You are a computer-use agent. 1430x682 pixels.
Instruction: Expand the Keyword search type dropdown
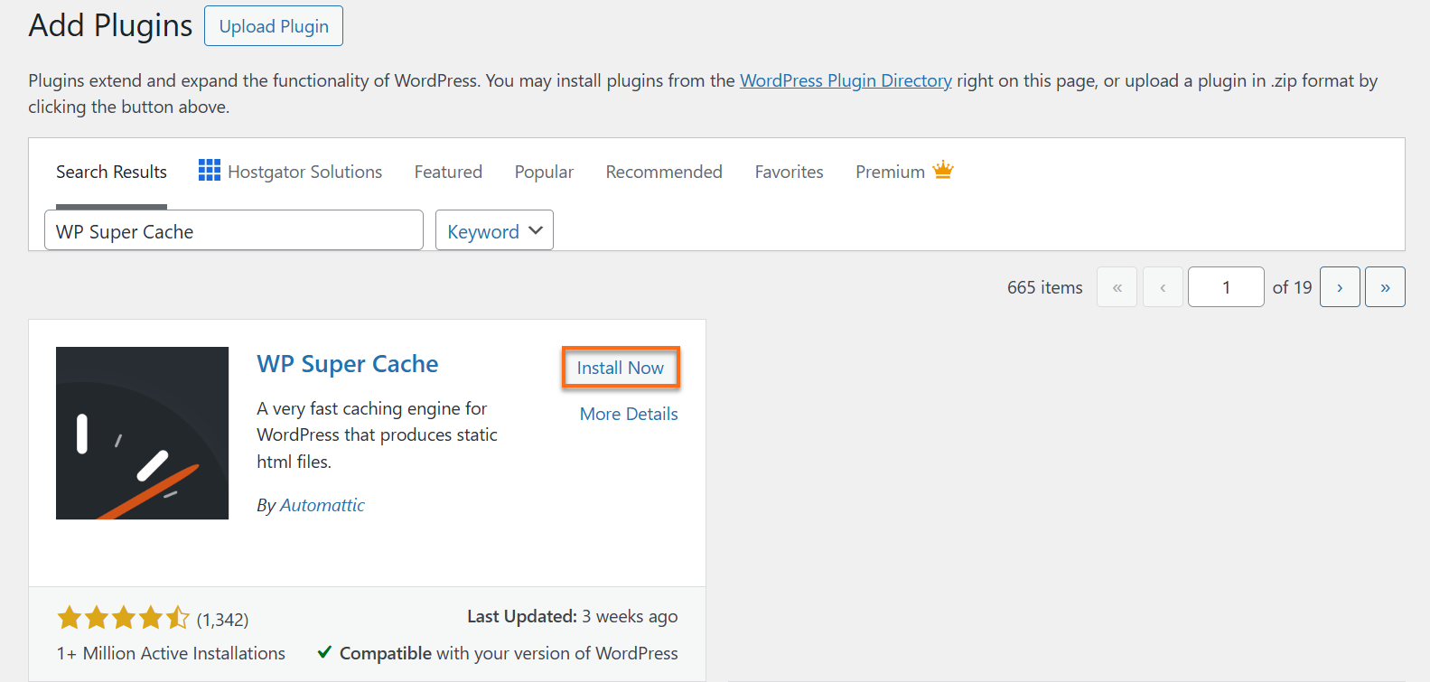(494, 230)
